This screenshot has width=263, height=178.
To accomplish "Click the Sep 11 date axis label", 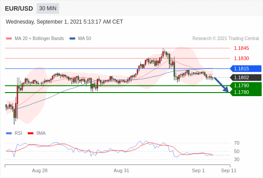I will point(229,170).
